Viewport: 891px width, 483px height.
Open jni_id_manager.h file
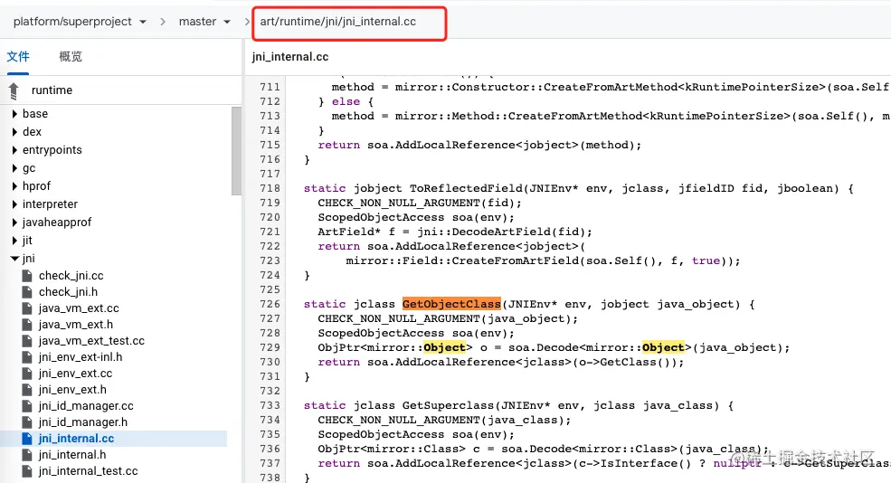(x=83, y=422)
